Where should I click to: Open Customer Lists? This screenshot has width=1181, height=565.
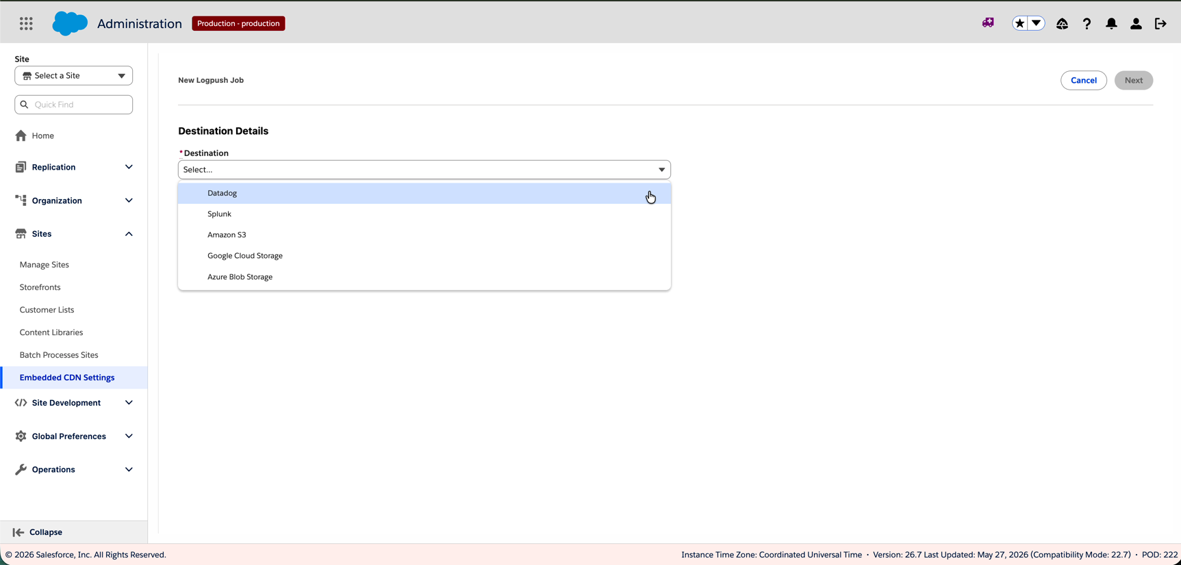(x=47, y=310)
